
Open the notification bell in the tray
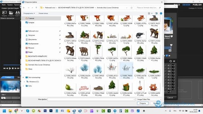pyautogui.click(x=200, y=111)
